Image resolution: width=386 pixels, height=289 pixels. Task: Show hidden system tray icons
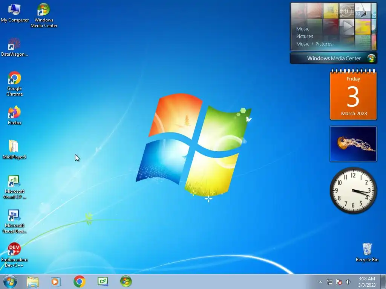point(320,282)
